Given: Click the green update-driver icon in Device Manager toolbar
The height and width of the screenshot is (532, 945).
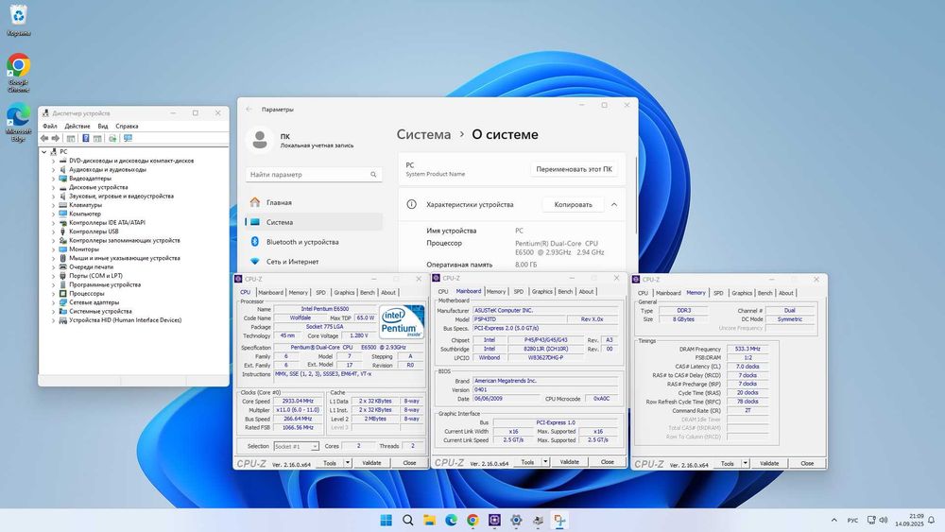Looking at the screenshot, I should [x=112, y=138].
